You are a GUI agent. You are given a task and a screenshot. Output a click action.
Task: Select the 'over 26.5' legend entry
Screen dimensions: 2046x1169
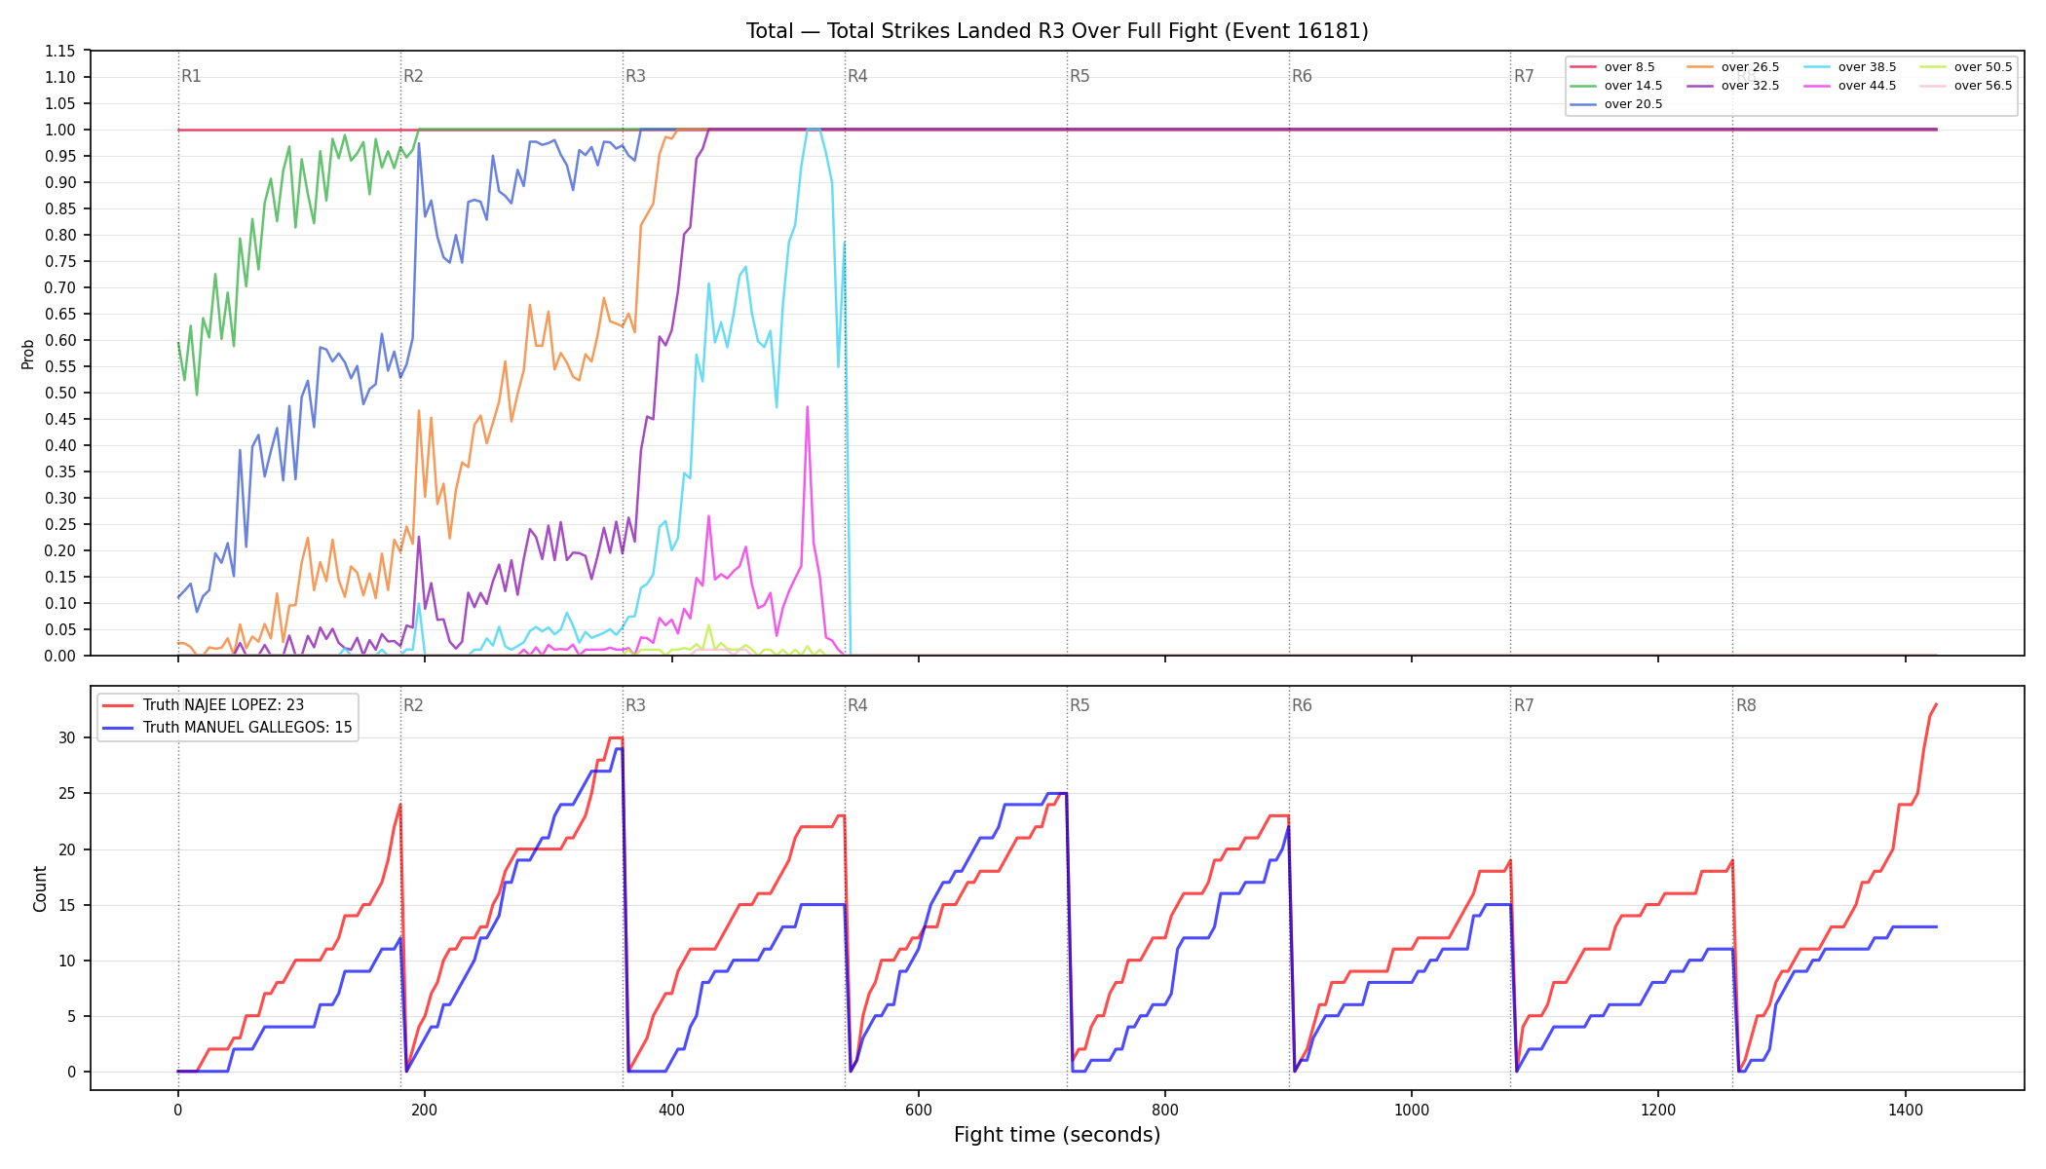point(1733,67)
